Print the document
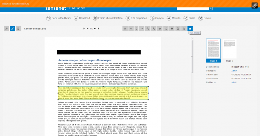 click(172, 29)
